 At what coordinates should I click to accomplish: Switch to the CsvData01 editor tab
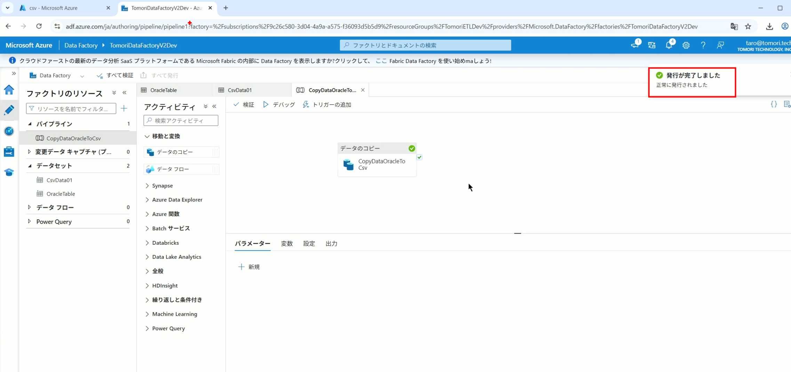point(240,90)
